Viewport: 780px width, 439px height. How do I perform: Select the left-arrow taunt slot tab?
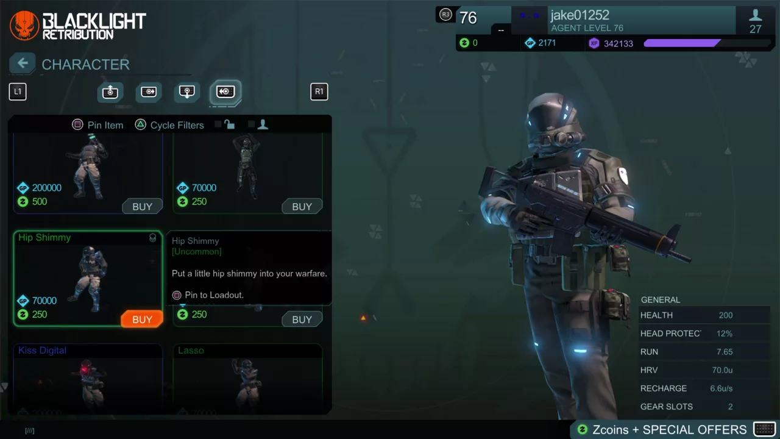(225, 91)
